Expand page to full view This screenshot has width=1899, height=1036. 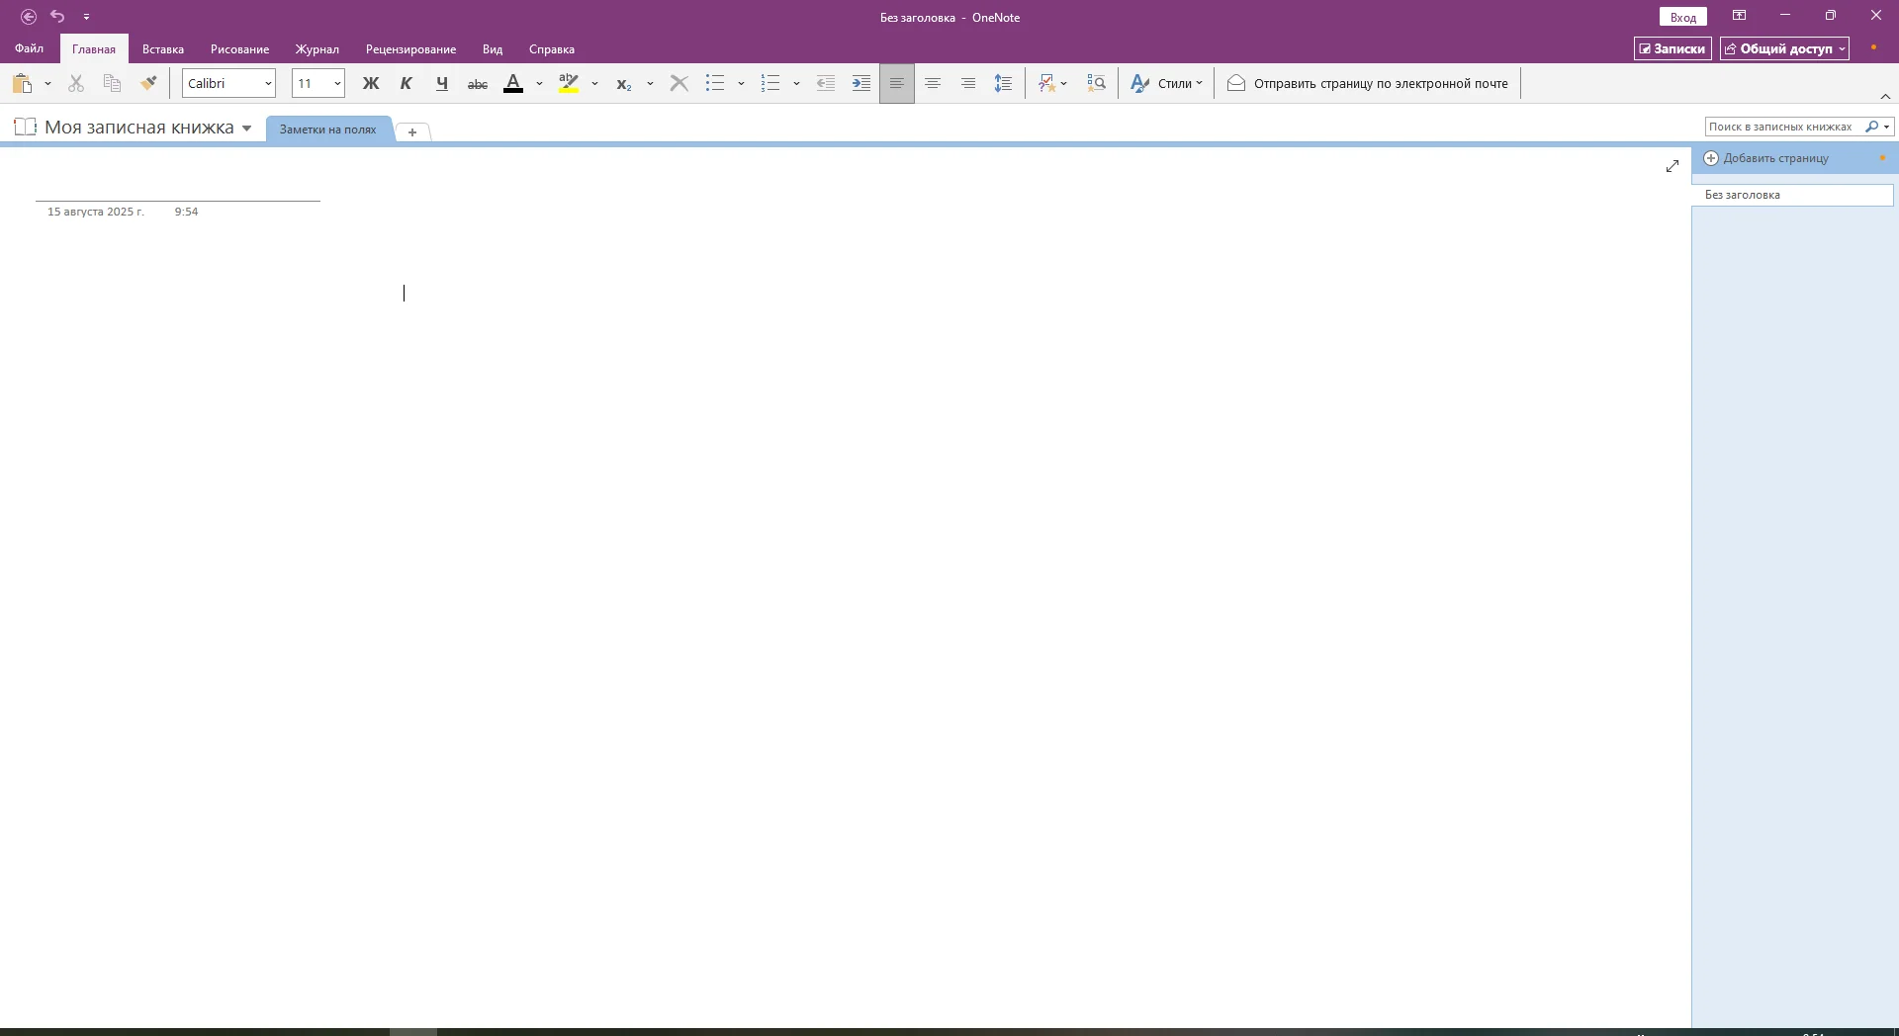(1673, 166)
